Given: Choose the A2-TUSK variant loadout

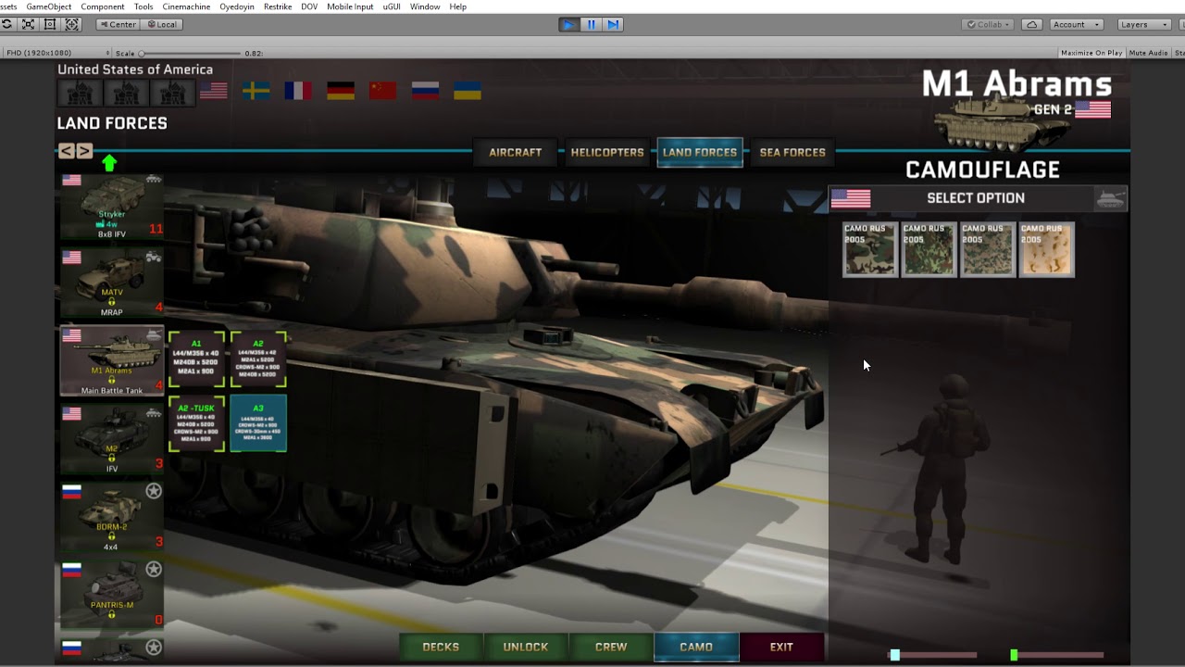Looking at the screenshot, I should (196, 423).
